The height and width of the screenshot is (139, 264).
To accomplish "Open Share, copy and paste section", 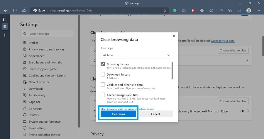I will click(x=43, y=69).
